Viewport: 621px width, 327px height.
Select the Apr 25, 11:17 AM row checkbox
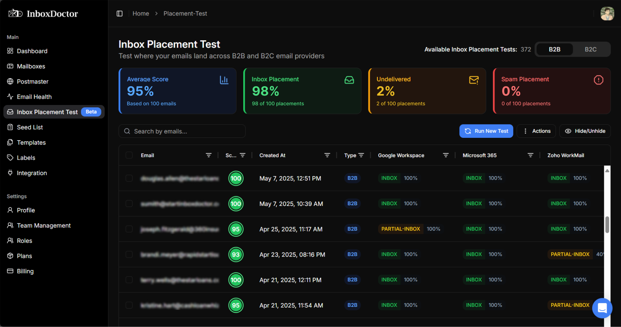[129, 229]
